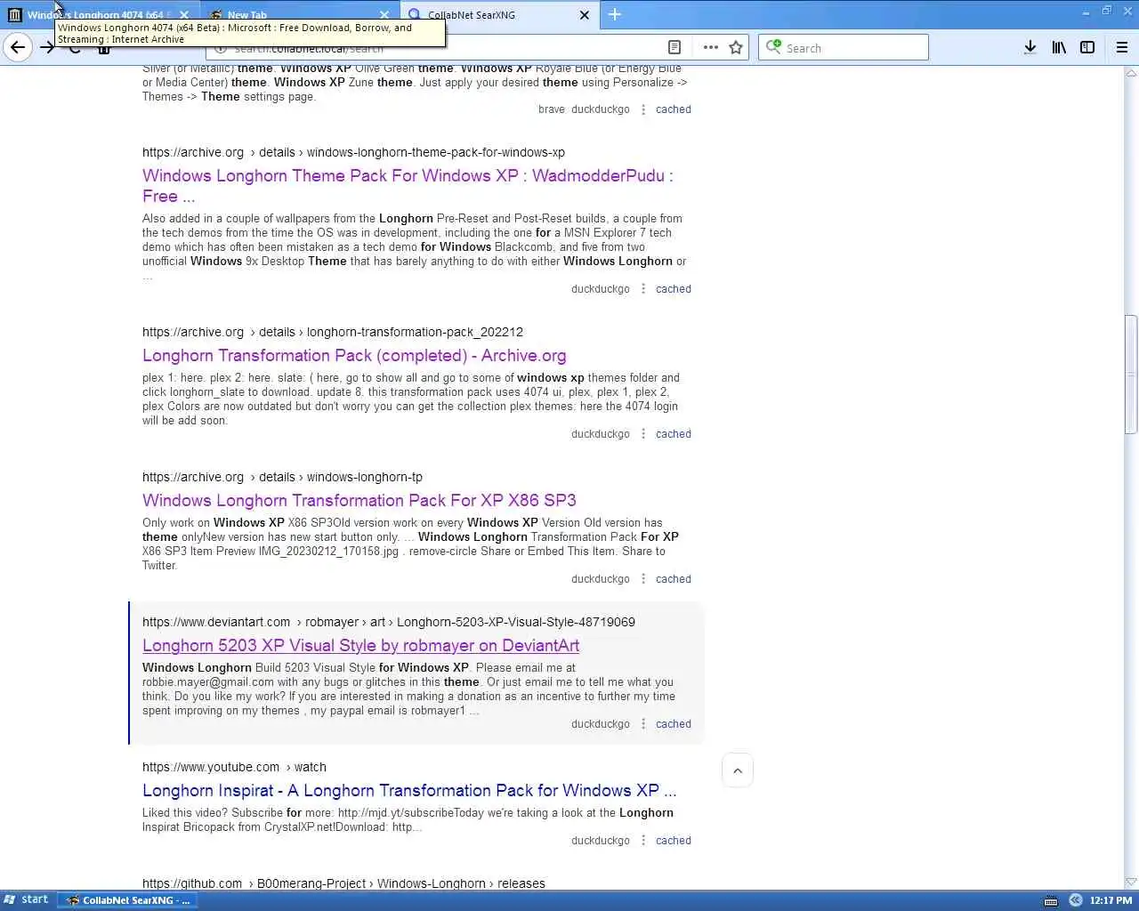Image resolution: width=1139 pixels, height=911 pixels.
Task: Expand three-dot options for Theme Pack WadmodderPudu result
Action: pos(643,289)
